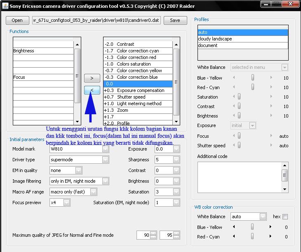Select the highlighted 0.0 row
Image resolution: width=301 pixels, height=252 pixels.
pyautogui.click(x=138, y=84)
